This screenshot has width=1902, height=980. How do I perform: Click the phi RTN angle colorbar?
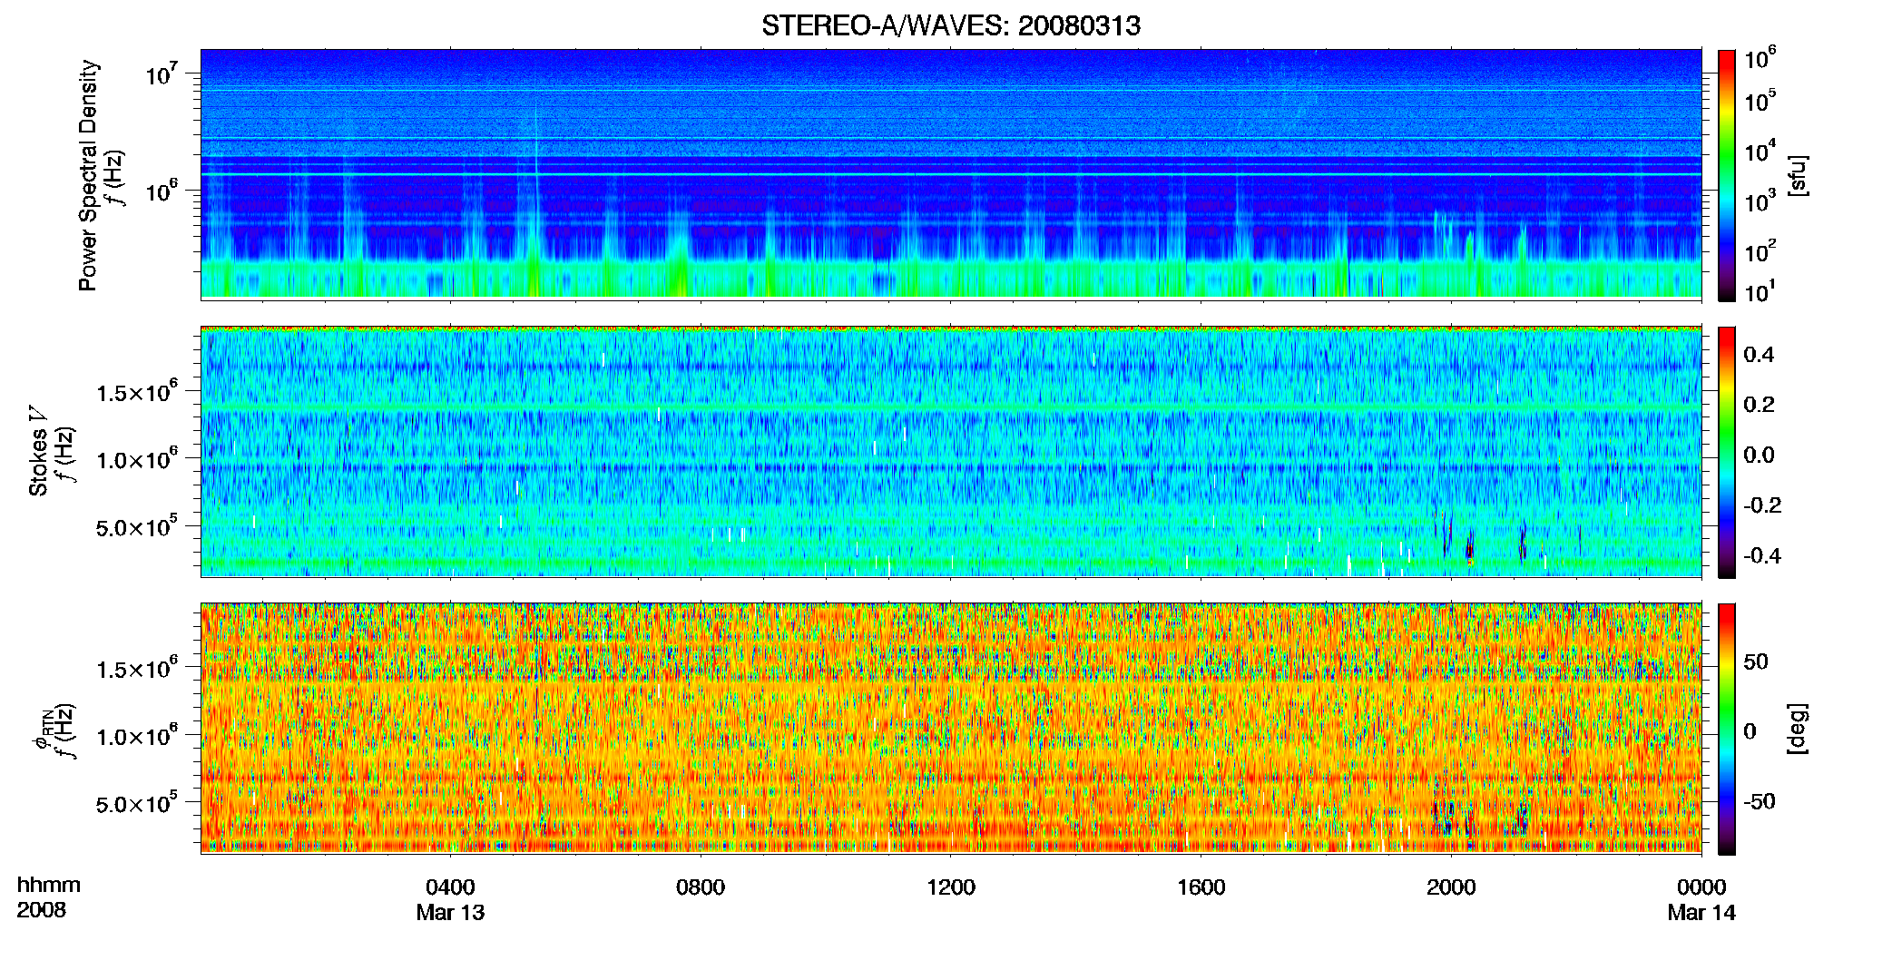[1727, 729]
